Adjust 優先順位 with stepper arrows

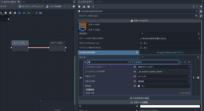coord(199,34)
